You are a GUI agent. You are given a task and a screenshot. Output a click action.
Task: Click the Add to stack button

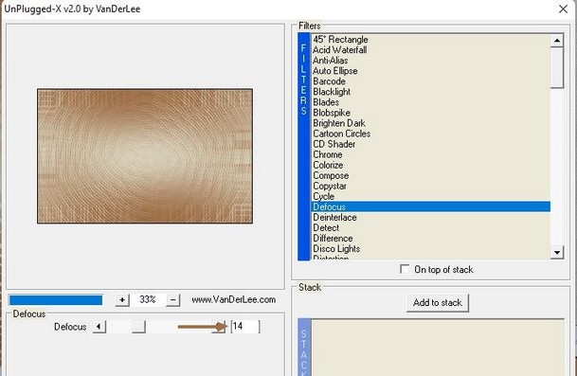[438, 303]
